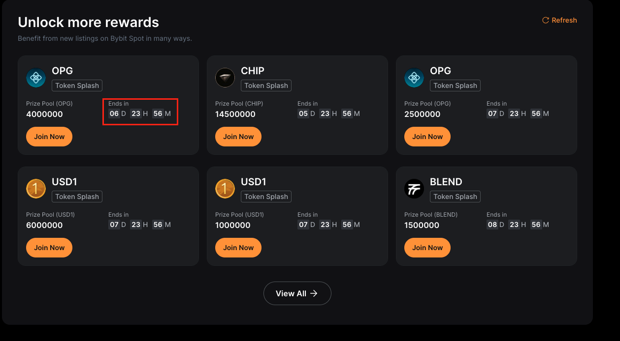Viewport: 620px width, 341px height.
Task: Open the full list with View All
Action: (297, 293)
